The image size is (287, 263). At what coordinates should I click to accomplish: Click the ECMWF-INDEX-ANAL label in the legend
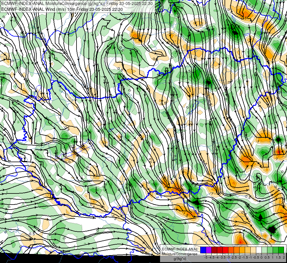coord(180,249)
